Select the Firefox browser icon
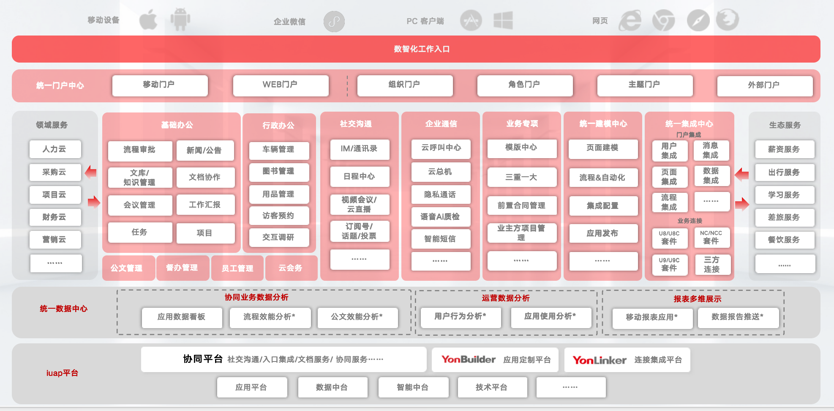The height and width of the screenshot is (411, 834). click(728, 19)
